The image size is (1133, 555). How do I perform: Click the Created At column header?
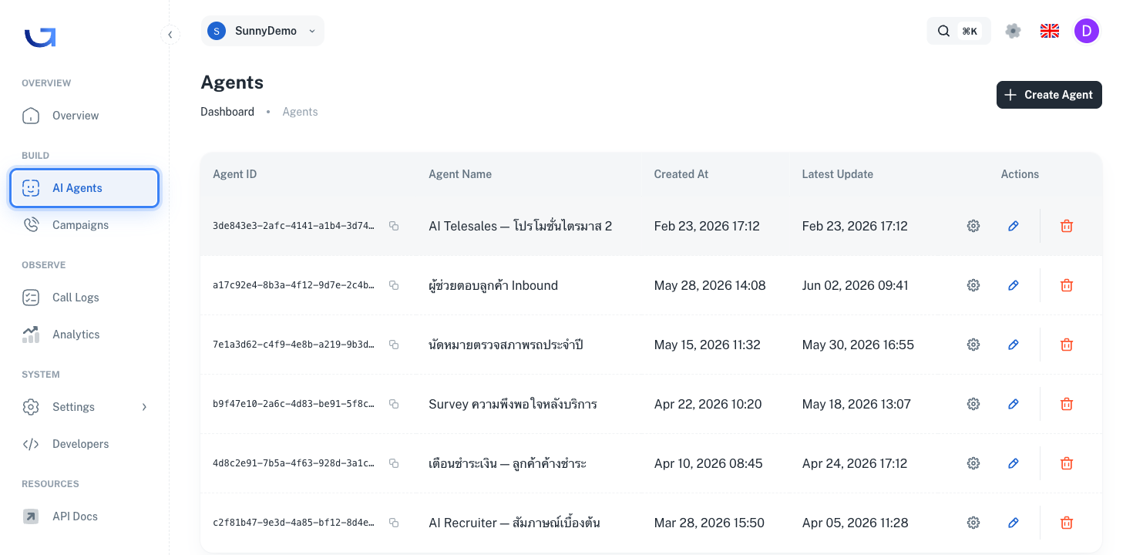coord(681,174)
